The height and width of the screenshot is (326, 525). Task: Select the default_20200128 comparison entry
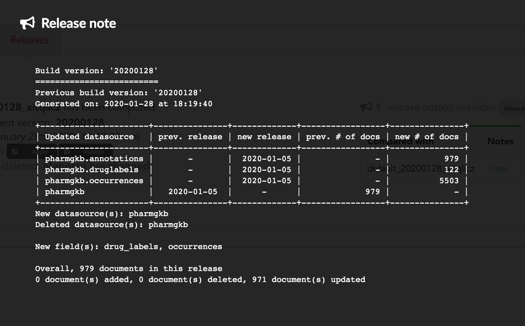pyautogui.click(x=421, y=168)
